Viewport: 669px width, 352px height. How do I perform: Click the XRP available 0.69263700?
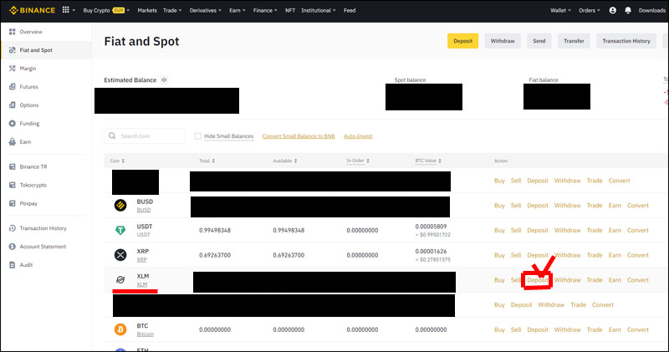(289, 255)
